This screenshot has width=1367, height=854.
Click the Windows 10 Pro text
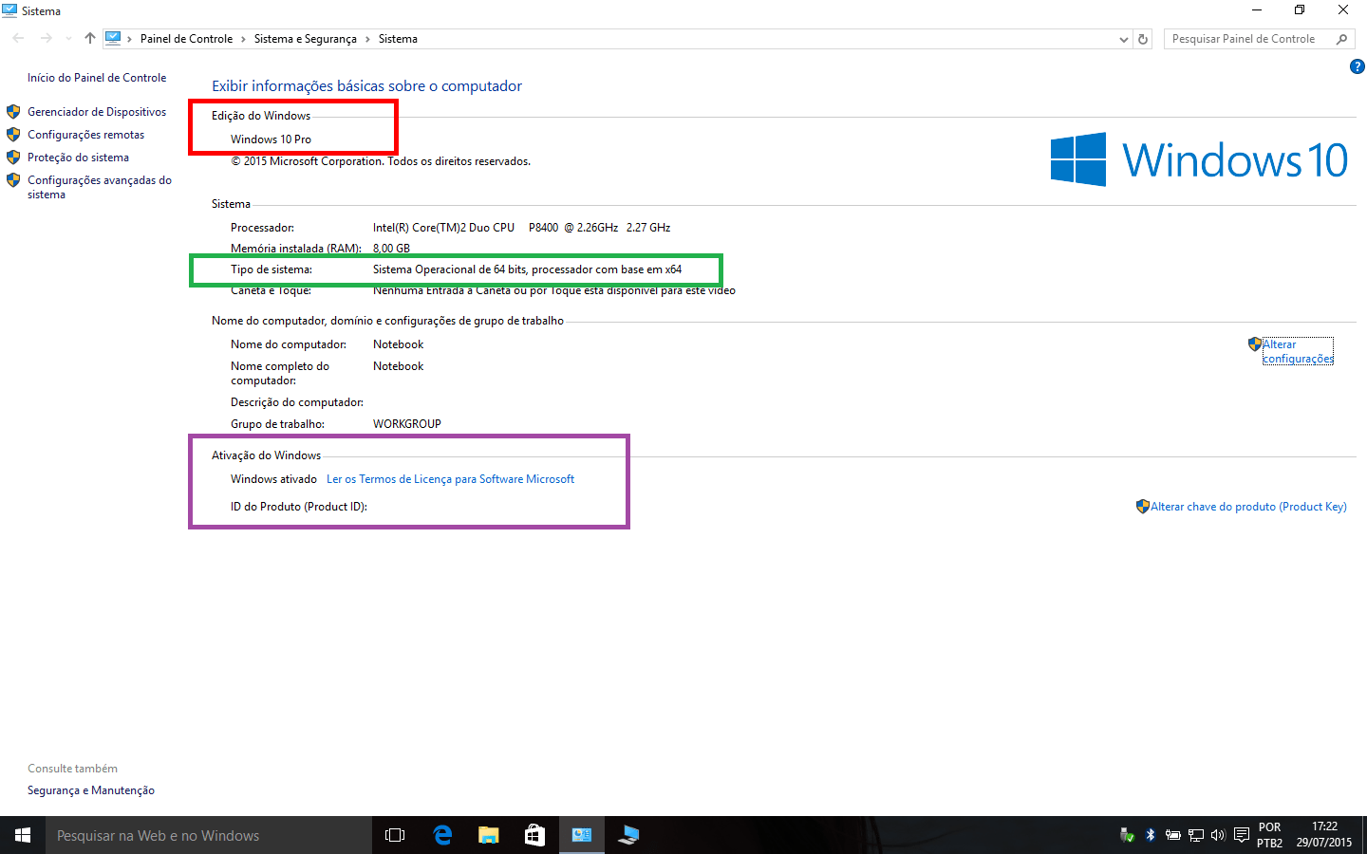271,139
